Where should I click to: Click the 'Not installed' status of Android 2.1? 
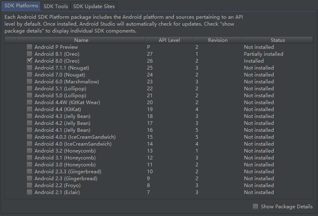[259, 192]
